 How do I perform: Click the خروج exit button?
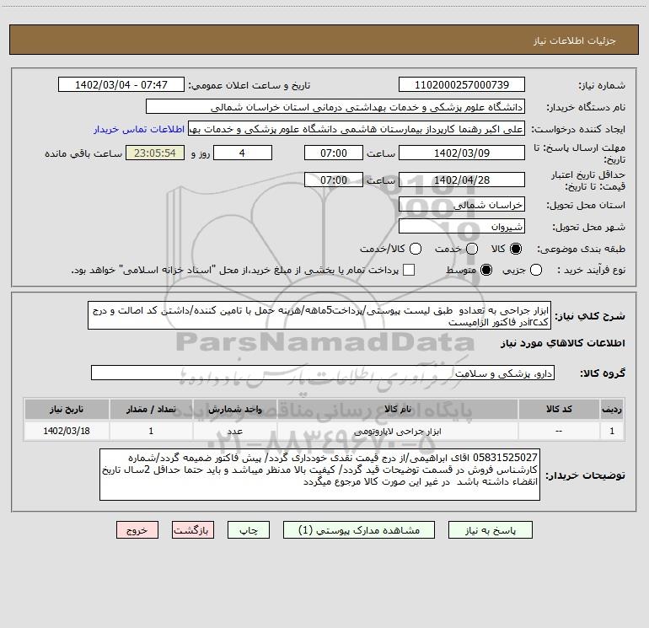click(x=137, y=530)
